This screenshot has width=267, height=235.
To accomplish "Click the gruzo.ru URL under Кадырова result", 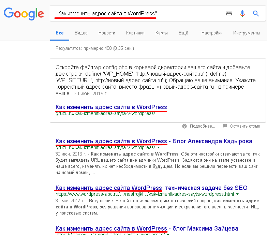I will [105, 147].
